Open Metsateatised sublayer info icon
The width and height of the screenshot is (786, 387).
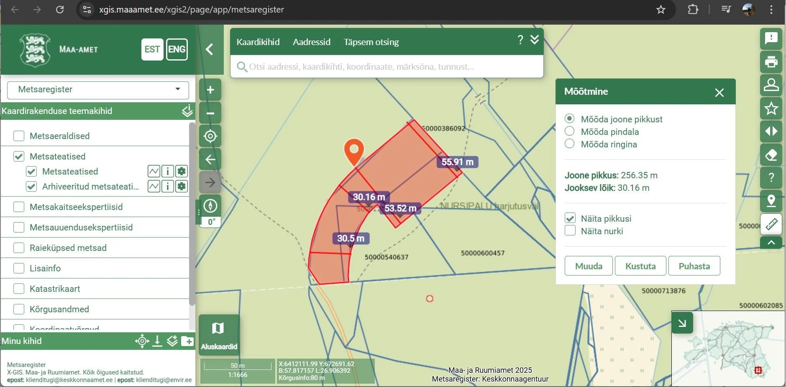pos(168,171)
